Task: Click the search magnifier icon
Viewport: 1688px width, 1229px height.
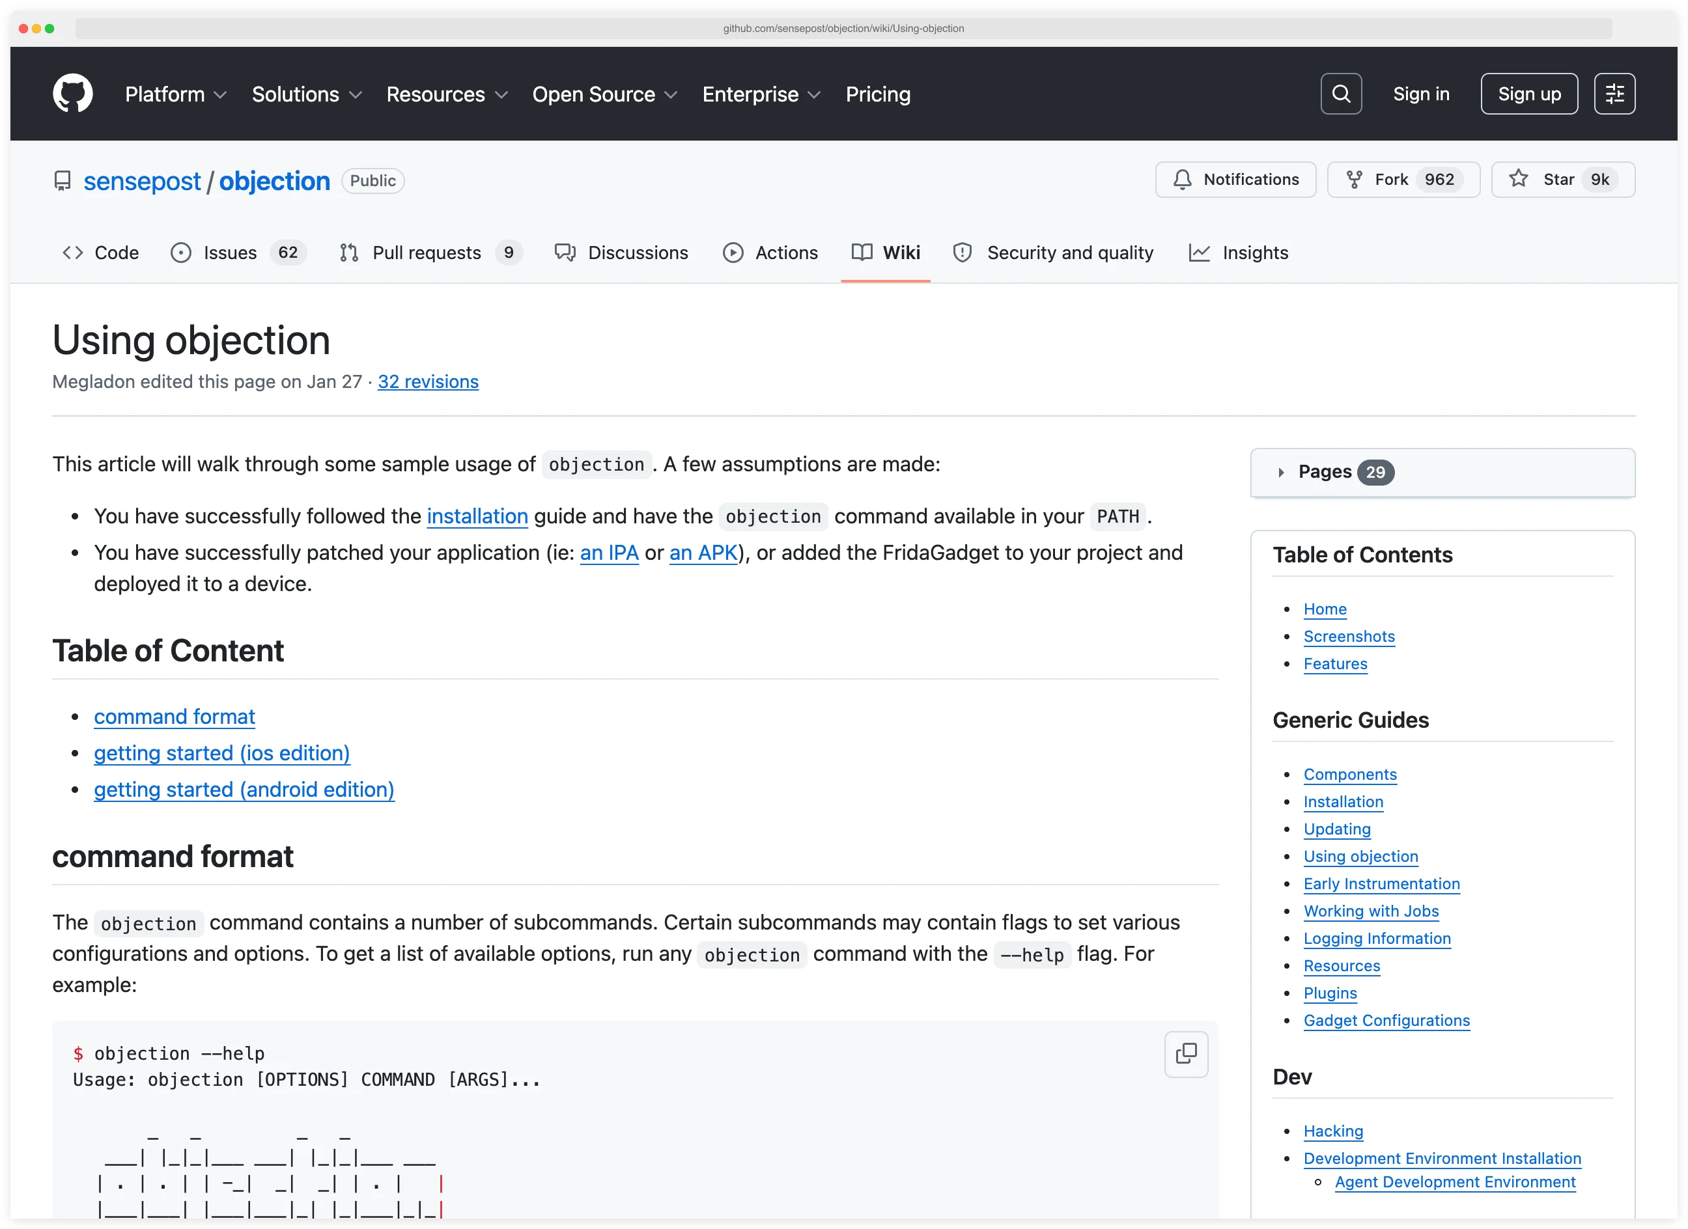Action: 1340,94
